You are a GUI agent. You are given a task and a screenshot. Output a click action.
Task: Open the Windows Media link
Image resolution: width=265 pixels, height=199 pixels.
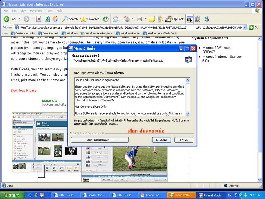point(128,33)
